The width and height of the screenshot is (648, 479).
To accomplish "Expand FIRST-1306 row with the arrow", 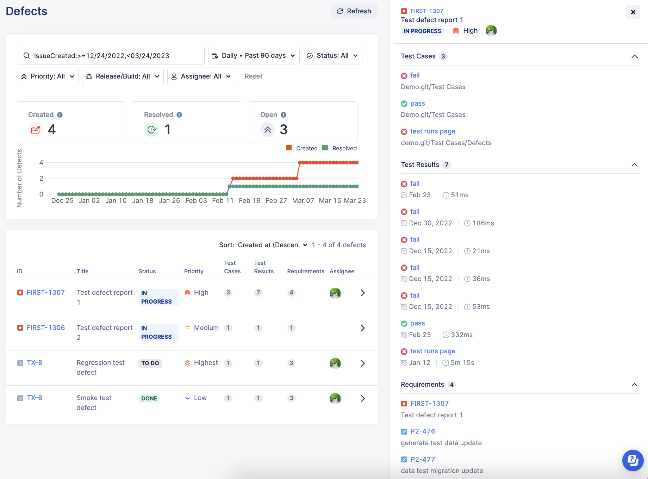I will tap(363, 328).
